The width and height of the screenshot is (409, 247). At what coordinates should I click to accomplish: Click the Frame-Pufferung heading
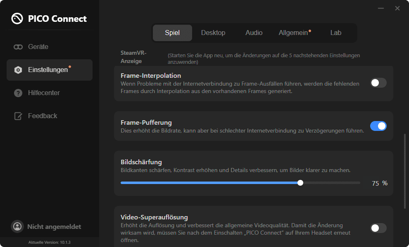click(146, 122)
